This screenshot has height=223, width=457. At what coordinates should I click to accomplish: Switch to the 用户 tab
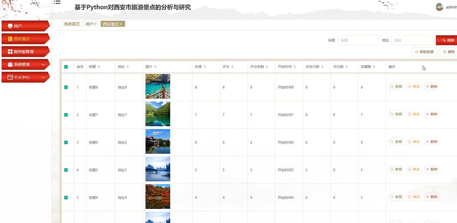click(x=91, y=24)
